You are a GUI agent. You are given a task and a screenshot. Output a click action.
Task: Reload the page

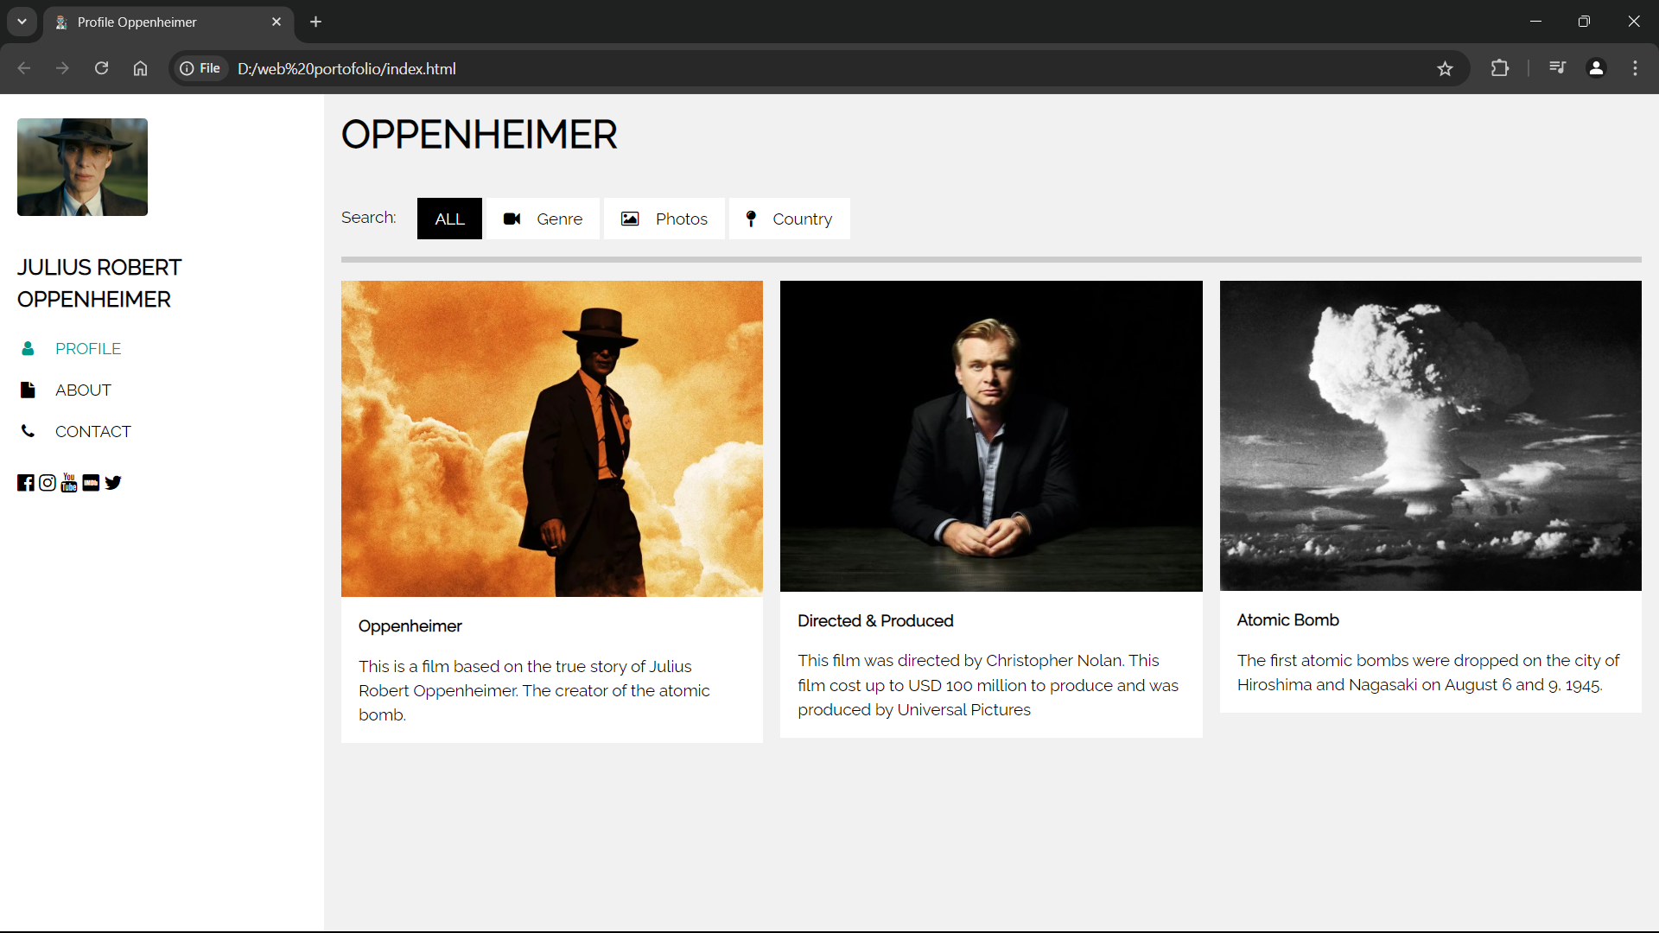tap(101, 68)
